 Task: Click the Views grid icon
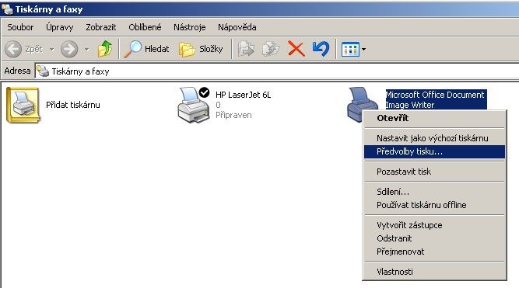pyautogui.click(x=350, y=49)
